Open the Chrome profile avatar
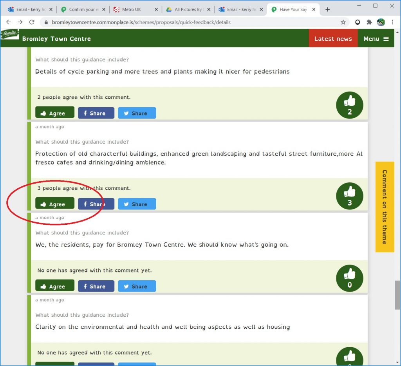Screen dimensions: 401x366 click(381, 22)
